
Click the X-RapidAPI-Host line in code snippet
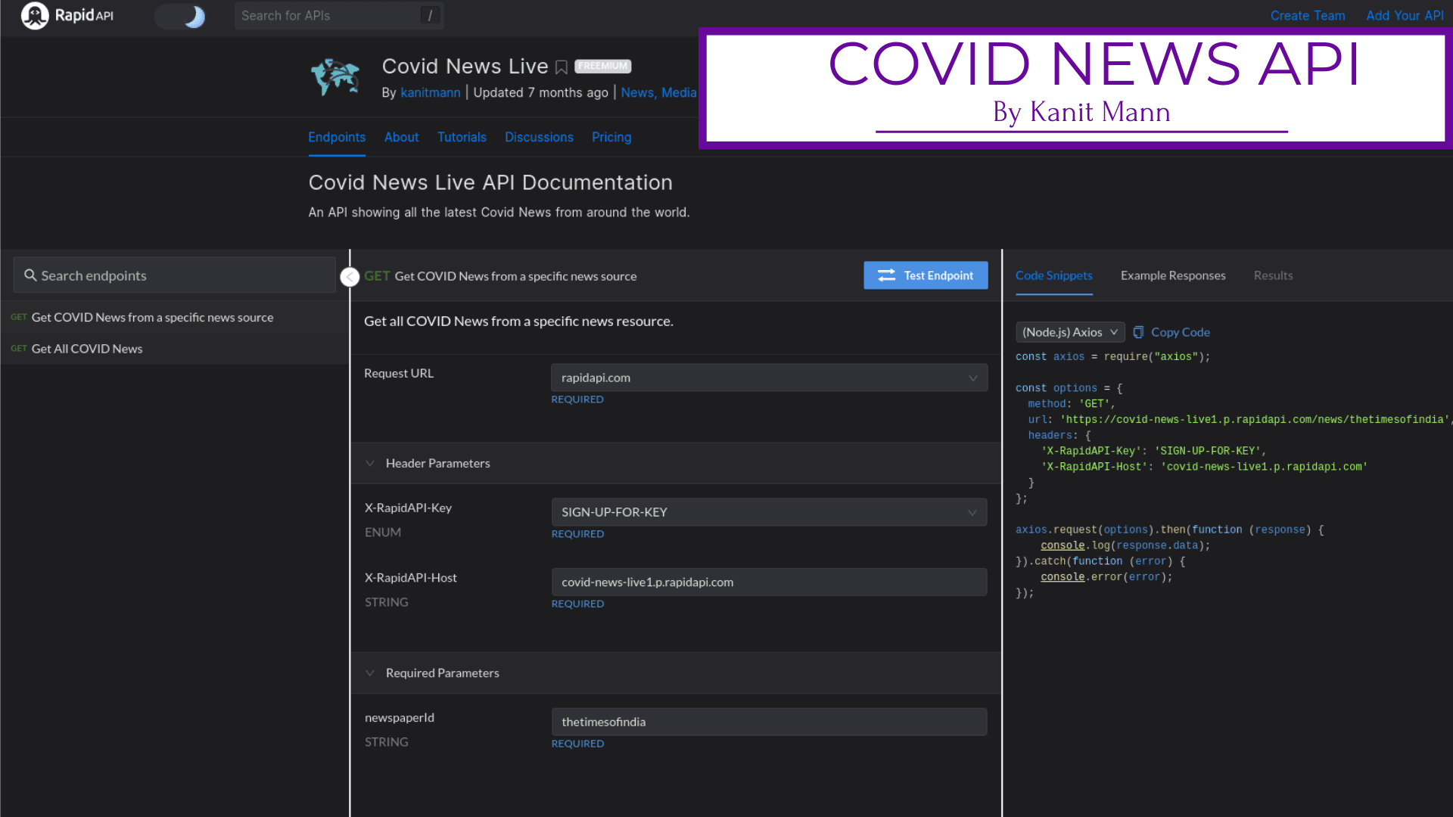click(1204, 467)
